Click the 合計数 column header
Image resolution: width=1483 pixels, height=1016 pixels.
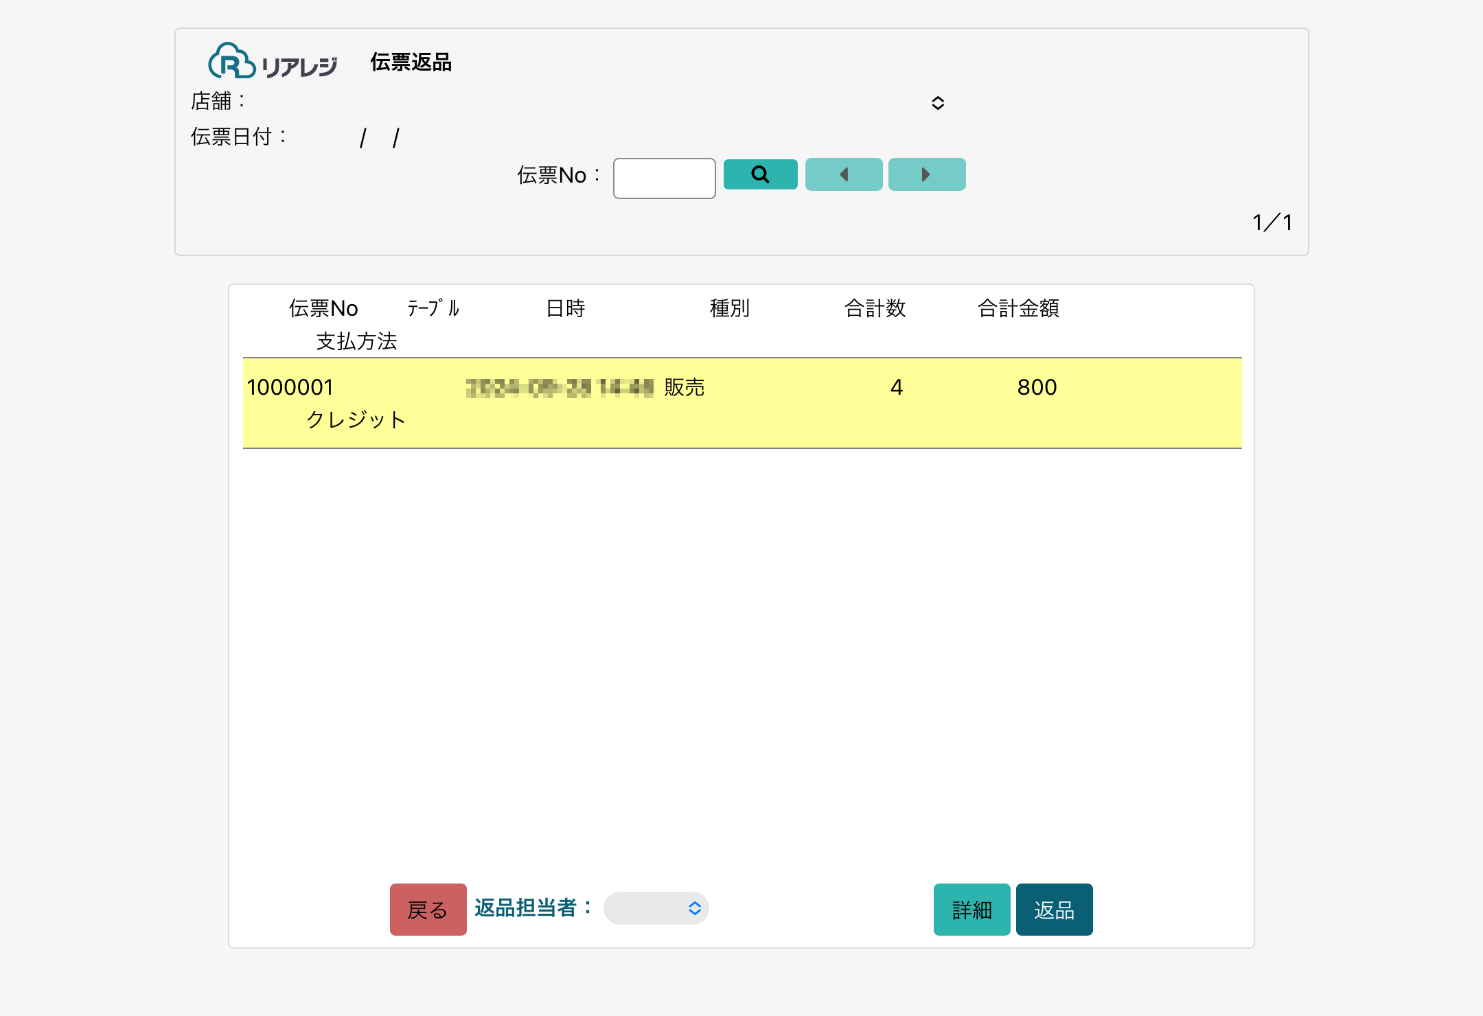point(875,308)
